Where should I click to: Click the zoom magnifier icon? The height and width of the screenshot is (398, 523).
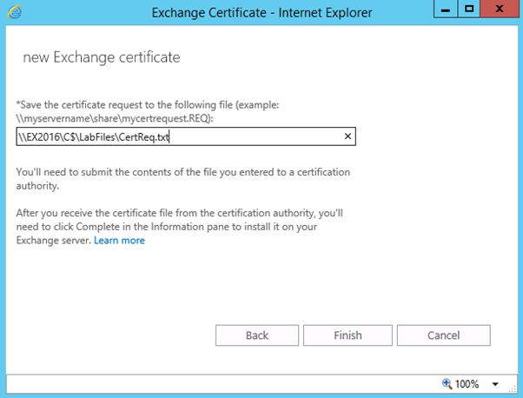[x=447, y=383]
